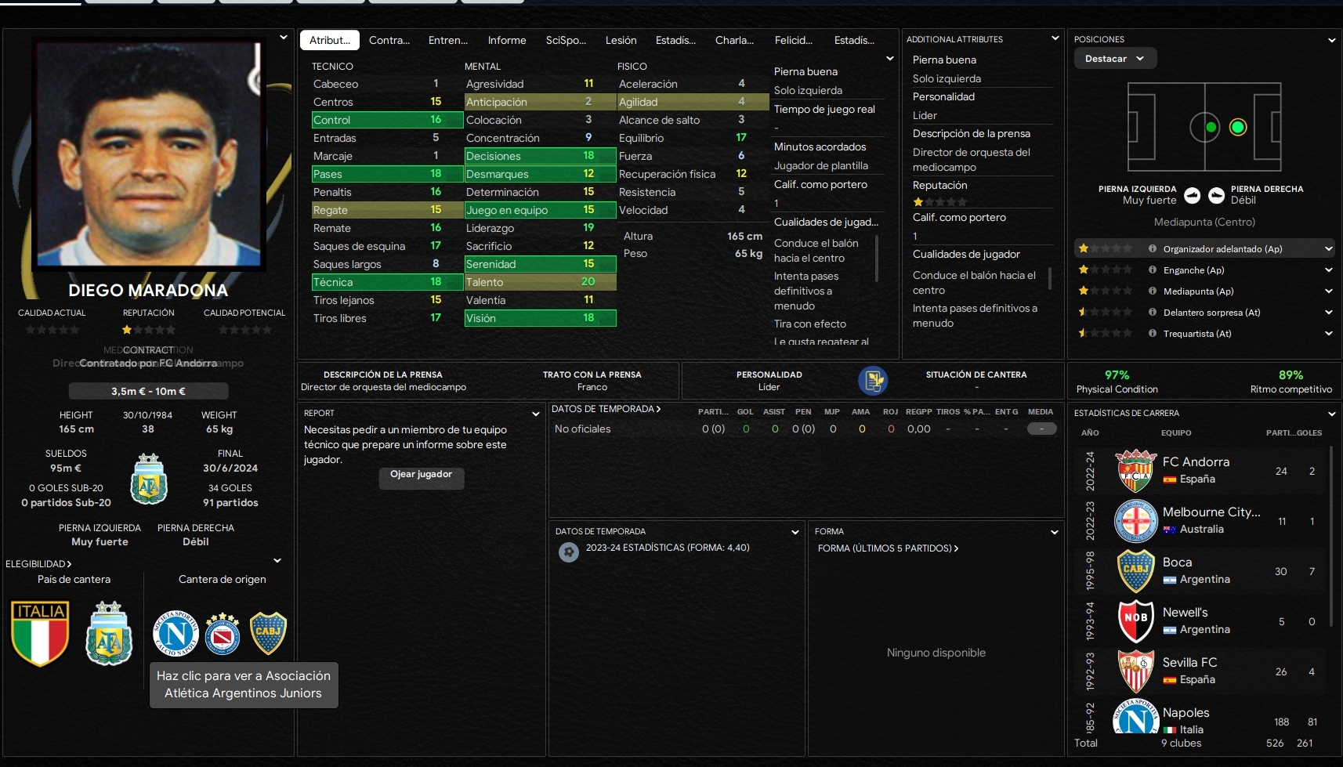This screenshot has height=767, width=1343.
Task: Click the España flag under FC Andorra
Action: (1169, 479)
